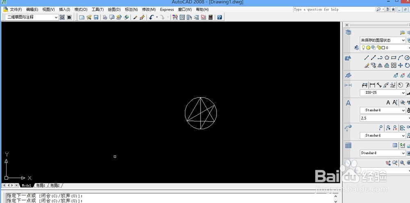Open Sheet Set Manager icon

[x=196, y=17]
